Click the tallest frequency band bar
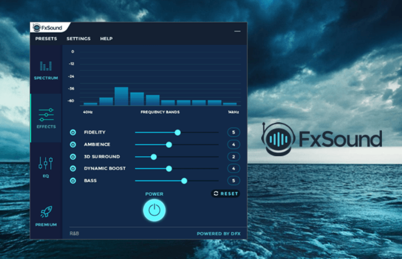The height and width of the screenshot is (259, 402). (x=121, y=96)
